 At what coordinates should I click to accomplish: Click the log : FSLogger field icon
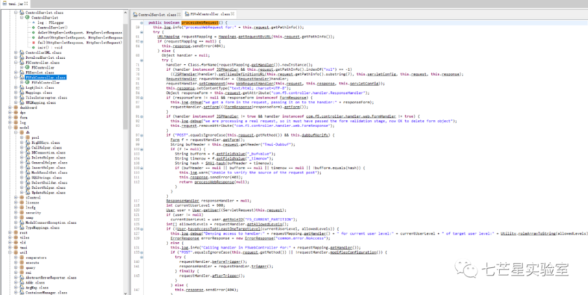pos(33,22)
